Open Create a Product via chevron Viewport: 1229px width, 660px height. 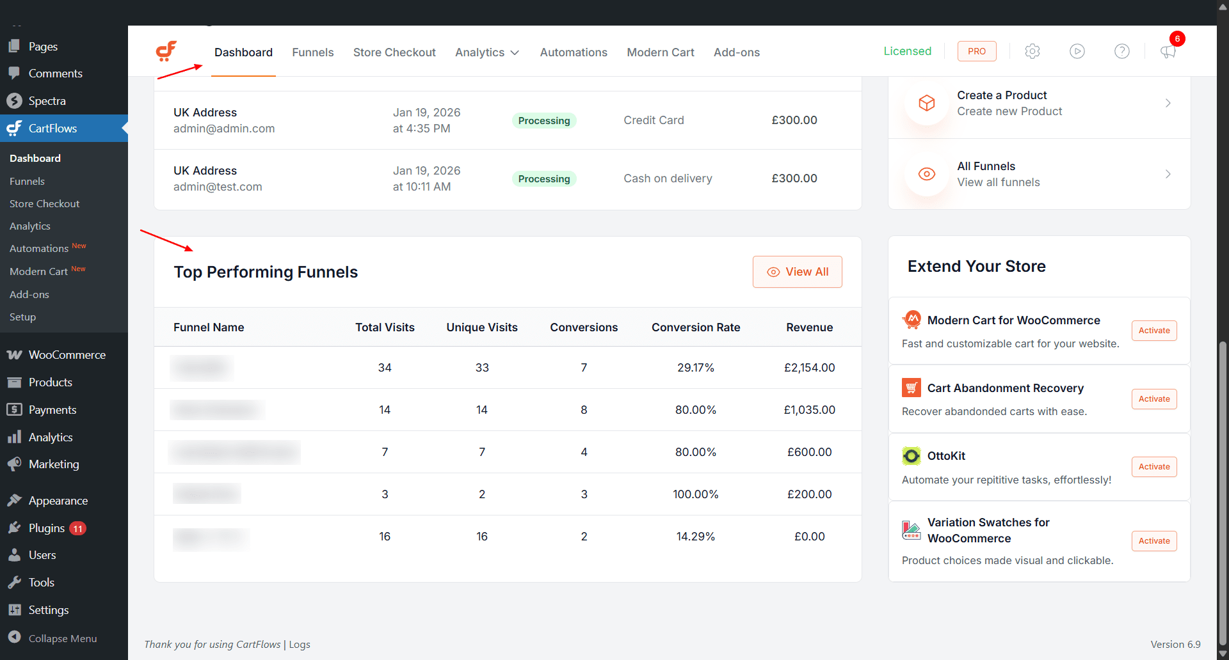[1168, 103]
